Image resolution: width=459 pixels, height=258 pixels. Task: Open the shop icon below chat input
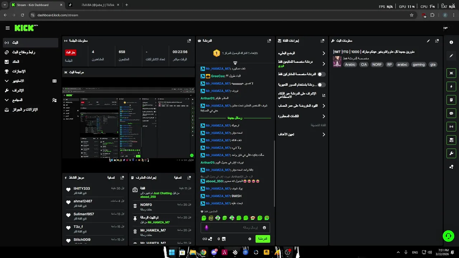224,239
